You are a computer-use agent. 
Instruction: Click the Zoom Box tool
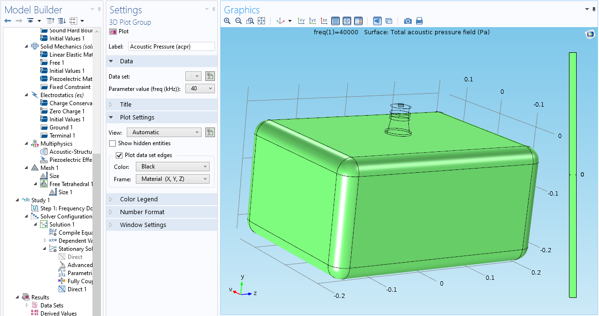pyautogui.click(x=250, y=21)
